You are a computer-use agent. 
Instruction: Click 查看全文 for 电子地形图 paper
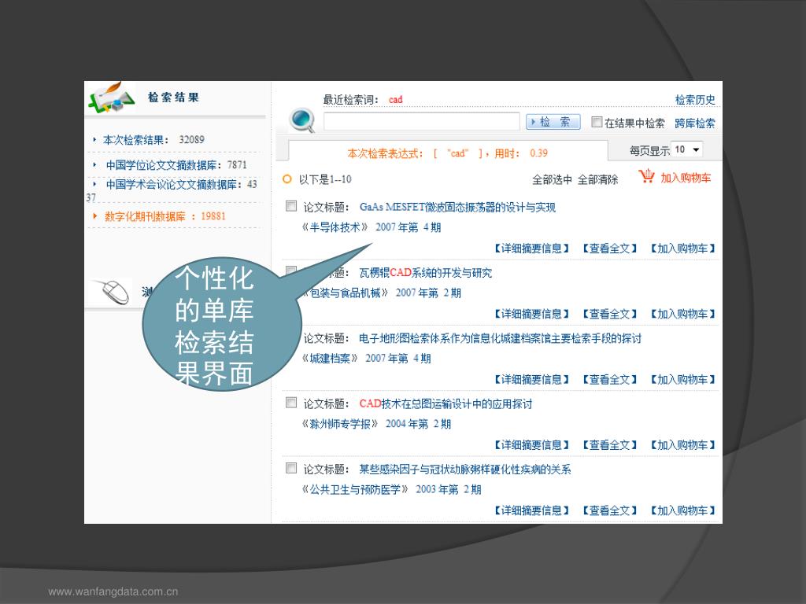click(610, 380)
